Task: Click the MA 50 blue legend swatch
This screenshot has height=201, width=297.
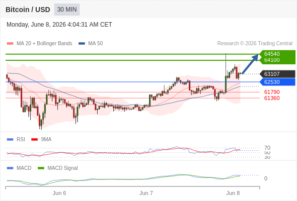Action: click(x=82, y=44)
